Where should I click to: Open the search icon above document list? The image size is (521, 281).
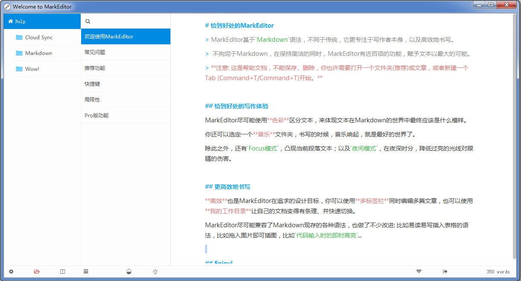[x=88, y=21]
